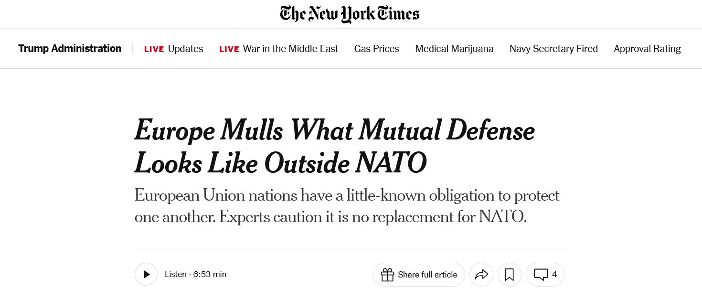
Task: Open War in the Middle East coverage
Action: 290,49
